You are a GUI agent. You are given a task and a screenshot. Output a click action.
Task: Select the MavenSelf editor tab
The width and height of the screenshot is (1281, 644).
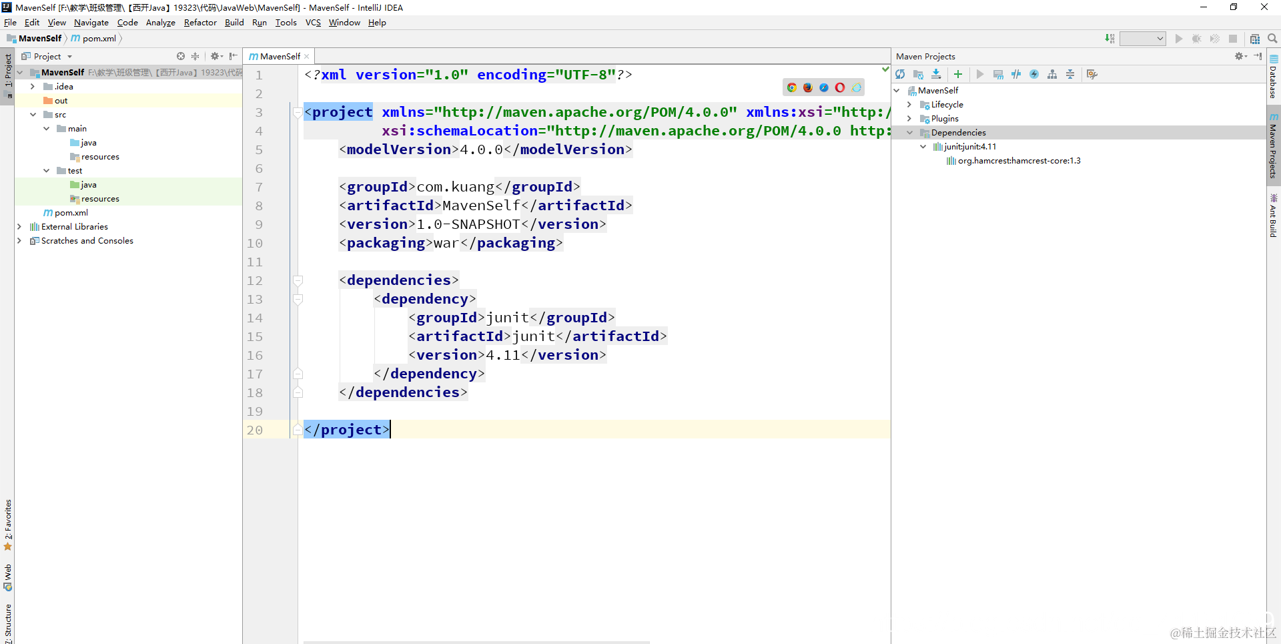point(280,57)
